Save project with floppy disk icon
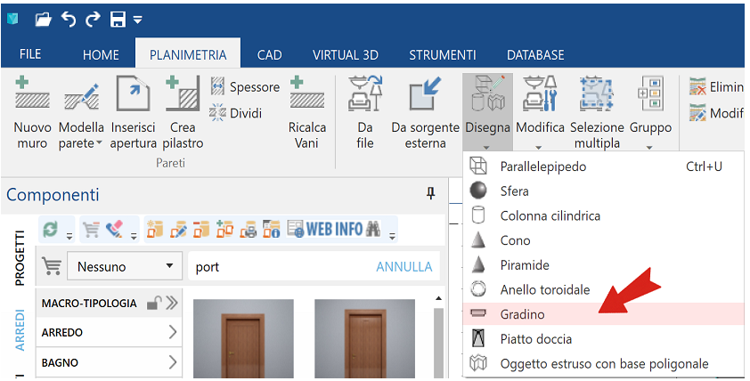The image size is (750, 381). click(118, 20)
